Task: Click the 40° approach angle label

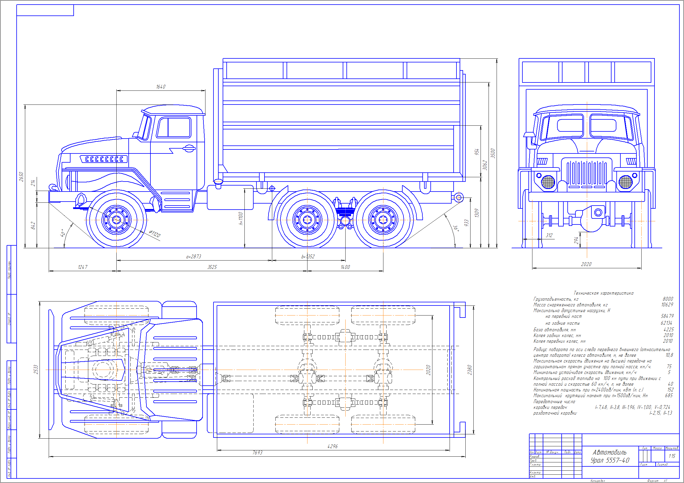Action: [63, 233]
